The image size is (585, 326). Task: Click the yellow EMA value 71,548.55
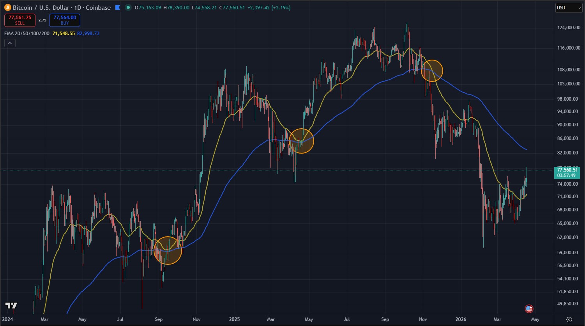(64, 34)
